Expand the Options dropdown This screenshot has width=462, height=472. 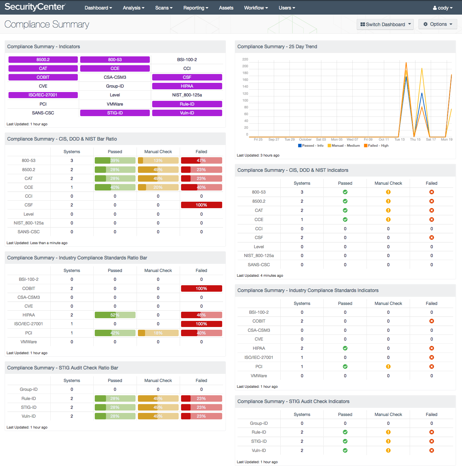pyautogui.click(x=438, y=24)
